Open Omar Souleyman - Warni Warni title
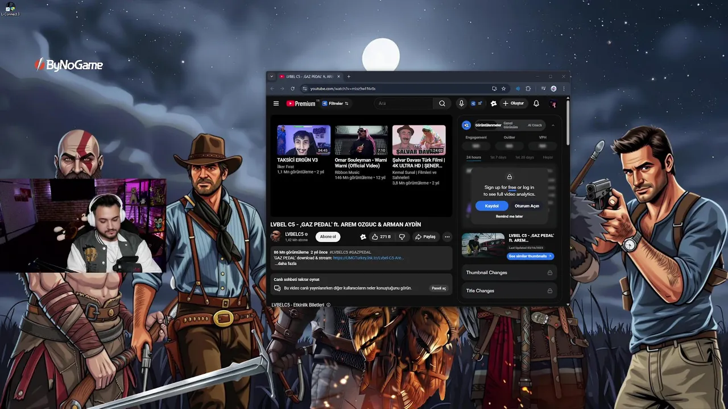728x409 pixels. pos(361,163)
